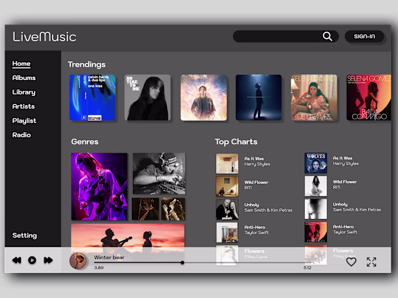The height and width of the screenshot is (298, 398).
Task: Select the harp player genre thumbnail
Action: pyautogui.click(x=145, y=209)
